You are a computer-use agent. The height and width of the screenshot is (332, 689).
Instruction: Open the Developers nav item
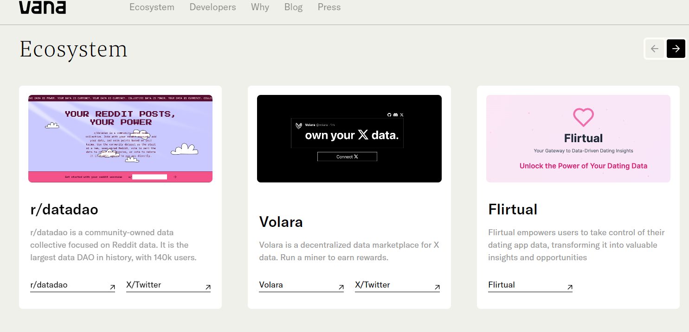click(212, 7)
